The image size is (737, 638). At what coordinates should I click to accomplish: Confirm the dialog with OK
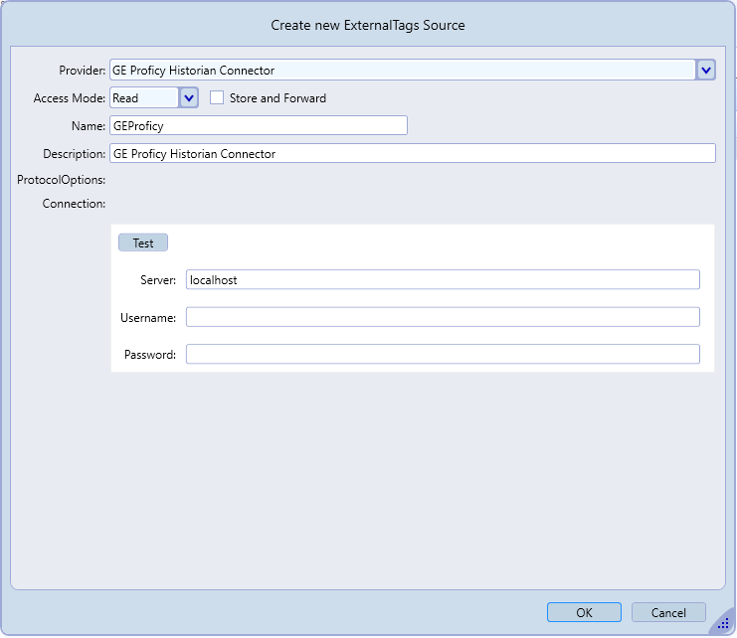(584, 612)
